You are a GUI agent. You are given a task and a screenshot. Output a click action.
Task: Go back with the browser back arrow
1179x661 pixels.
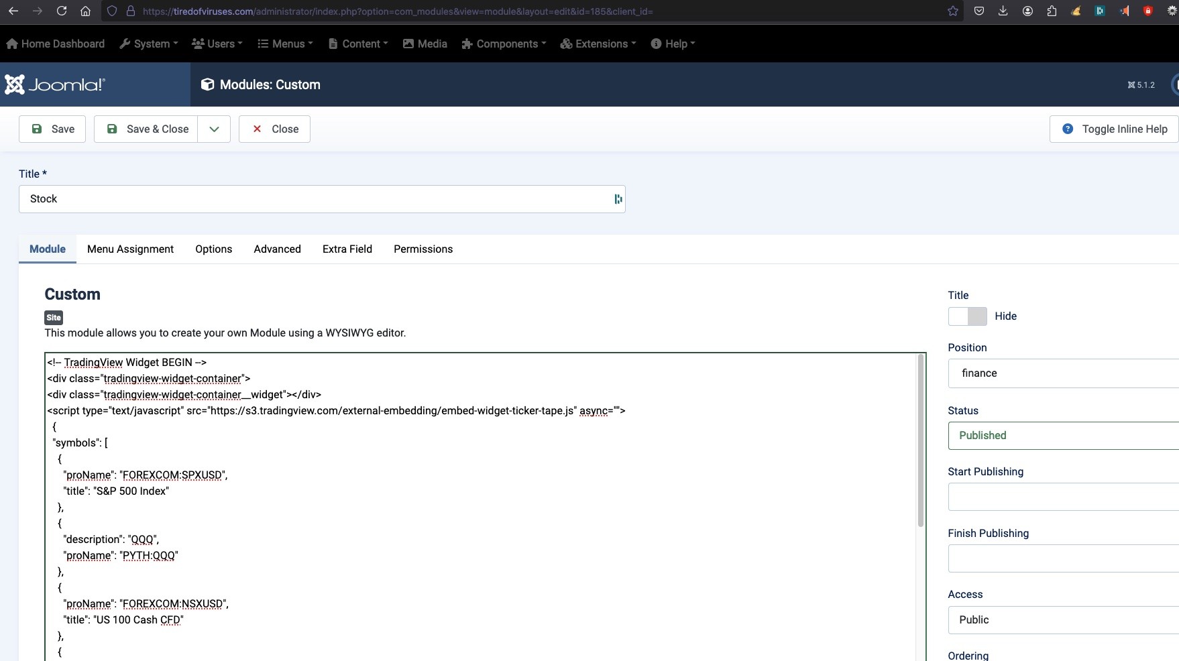(x=13, y=11)
